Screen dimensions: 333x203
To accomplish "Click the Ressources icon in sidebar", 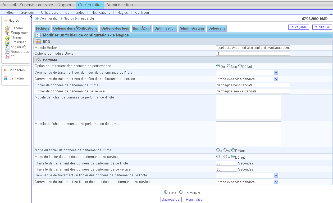I will point(7,52).
